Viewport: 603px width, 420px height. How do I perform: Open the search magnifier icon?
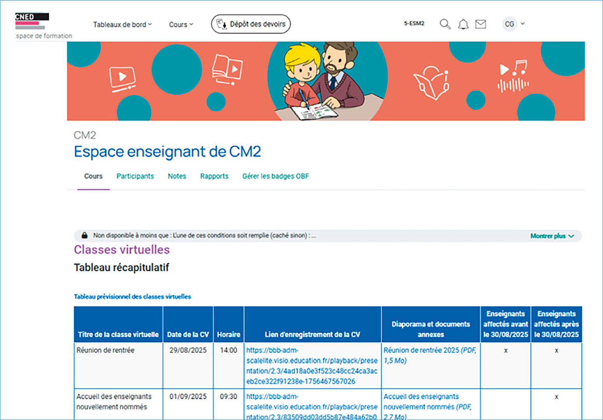point(445,24)
